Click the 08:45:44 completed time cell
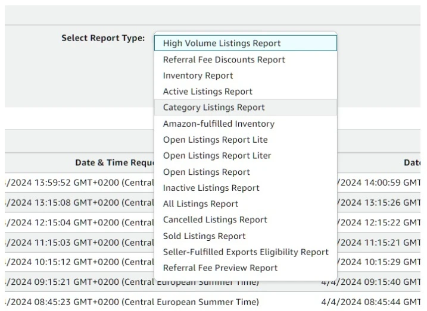The width and height of the screenshot is (427, 311). coord(370,301)
